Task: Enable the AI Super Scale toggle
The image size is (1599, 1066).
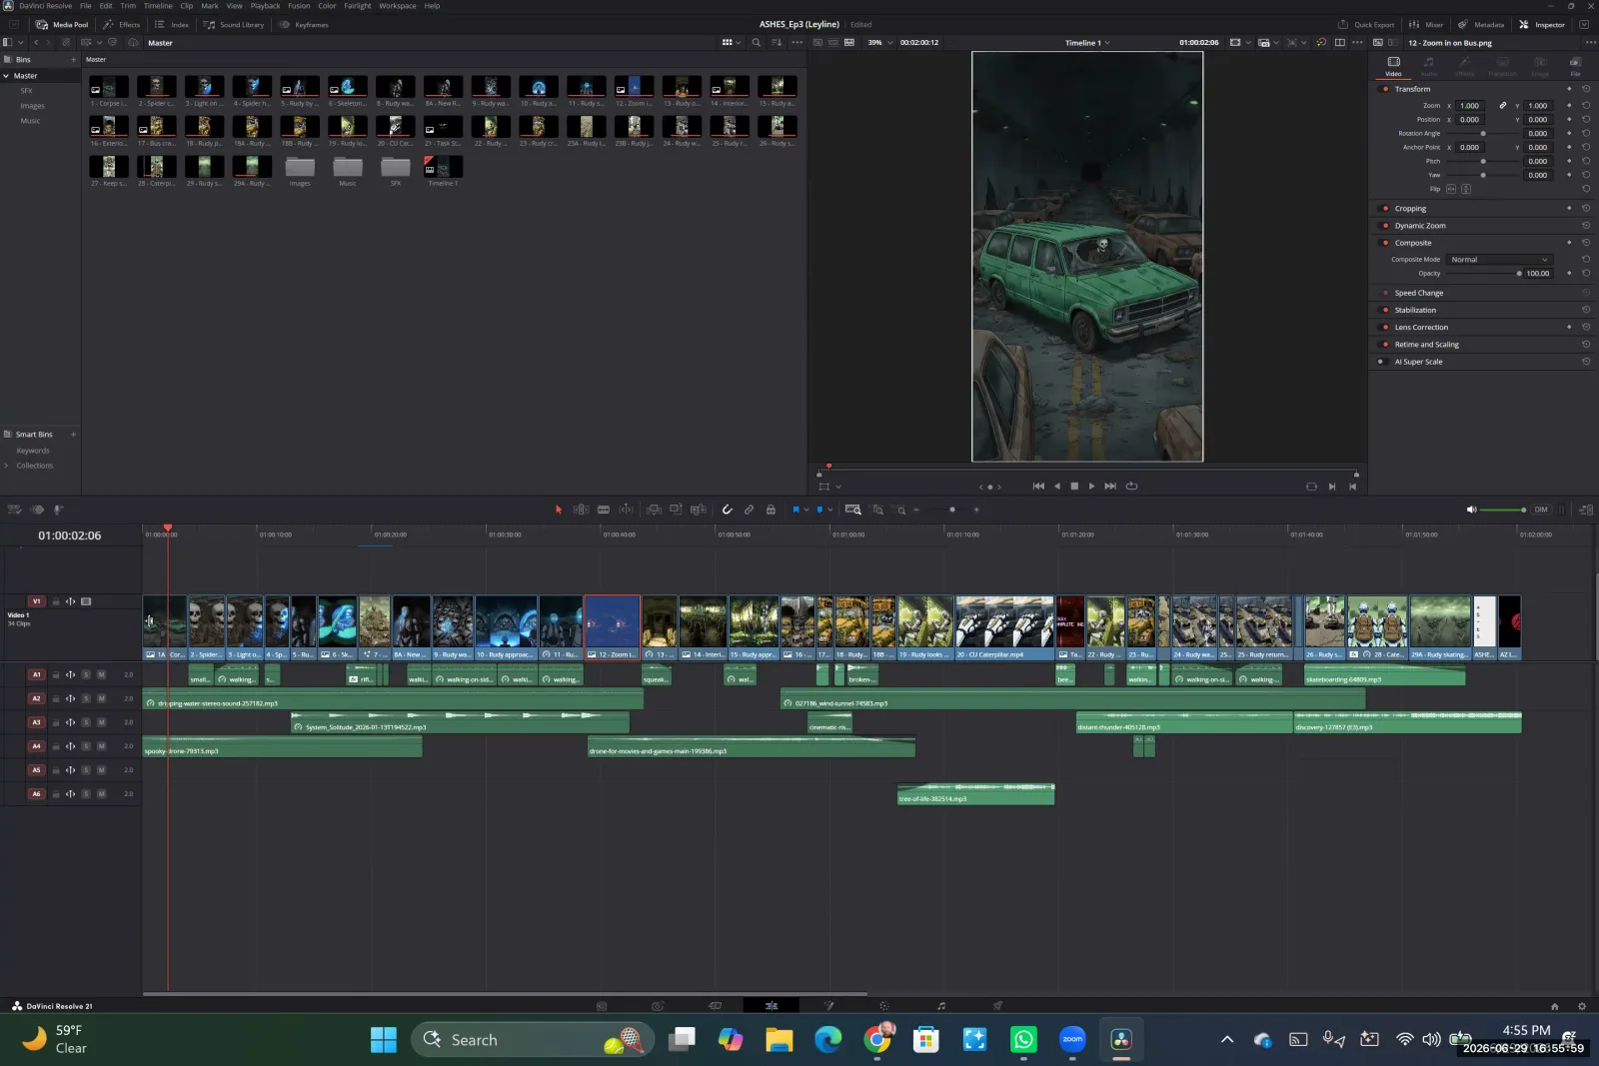Action: point(1381,362)
